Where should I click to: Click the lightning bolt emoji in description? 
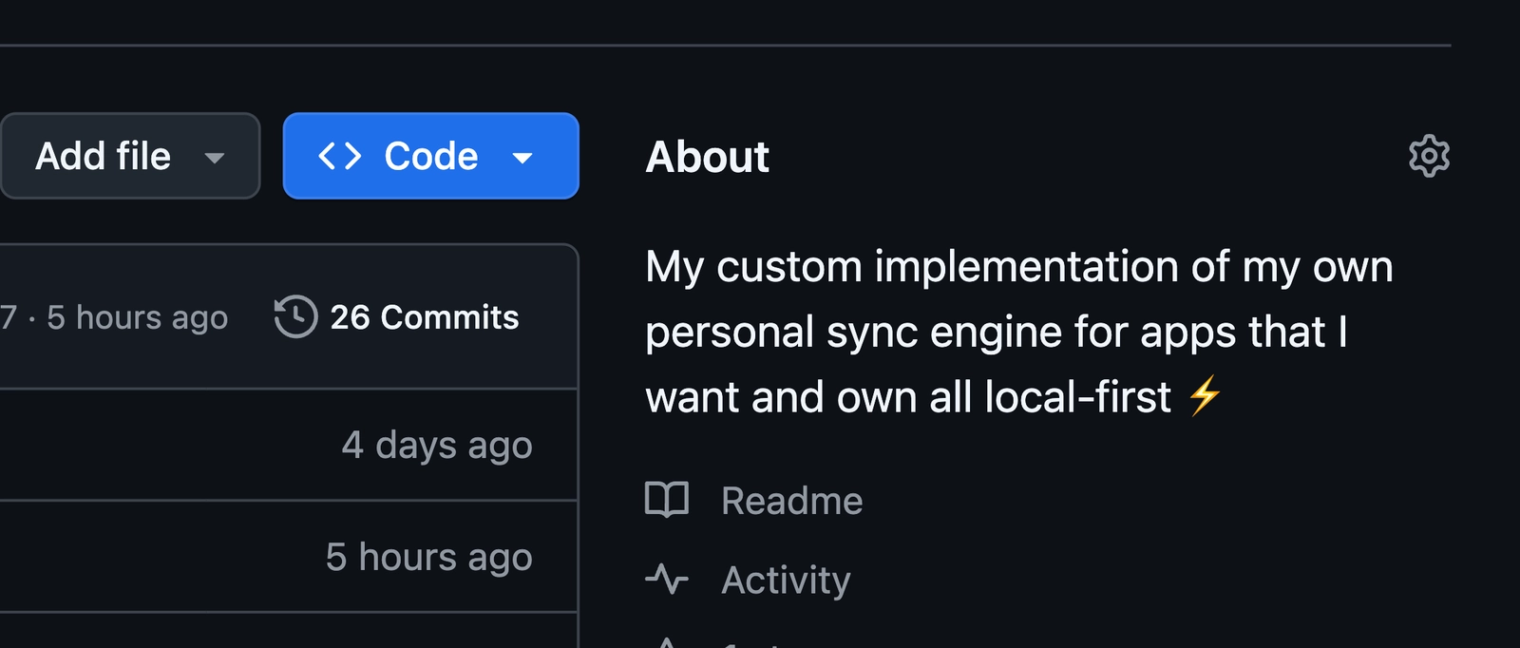(1205, 396)
